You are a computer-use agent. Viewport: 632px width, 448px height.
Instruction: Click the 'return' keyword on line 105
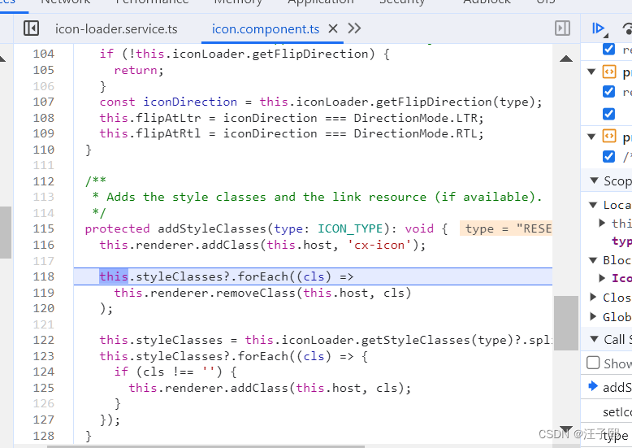point(136,70)
